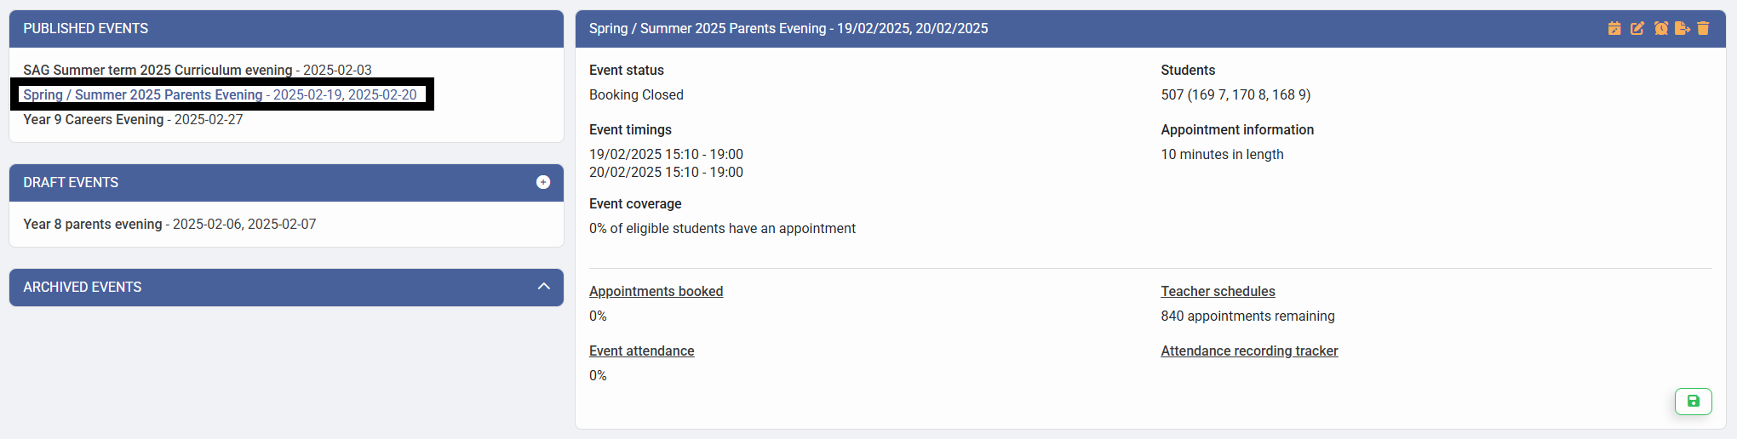Add a draft event with plus icon
Viewport: 1737px width, 439px height.
point(543,183)
